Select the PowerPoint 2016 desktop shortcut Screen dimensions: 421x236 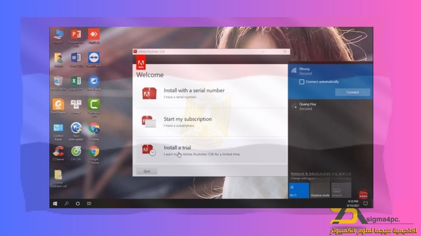coord(76,38)
